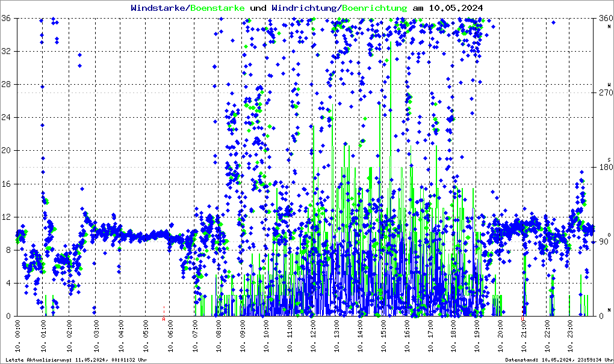This screenshot has width=614, height=364.
Task: Click the '360' direction axis label
Action: 606,18
